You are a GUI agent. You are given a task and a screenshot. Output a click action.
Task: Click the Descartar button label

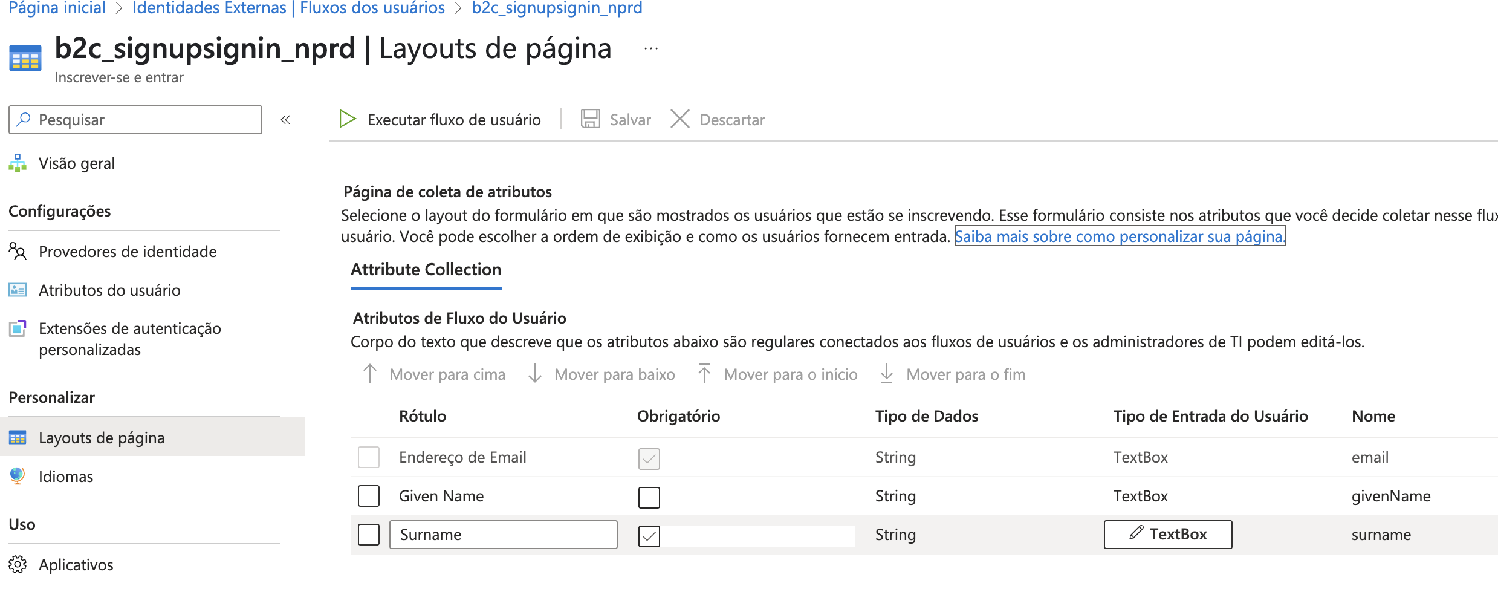coord(732,120)
